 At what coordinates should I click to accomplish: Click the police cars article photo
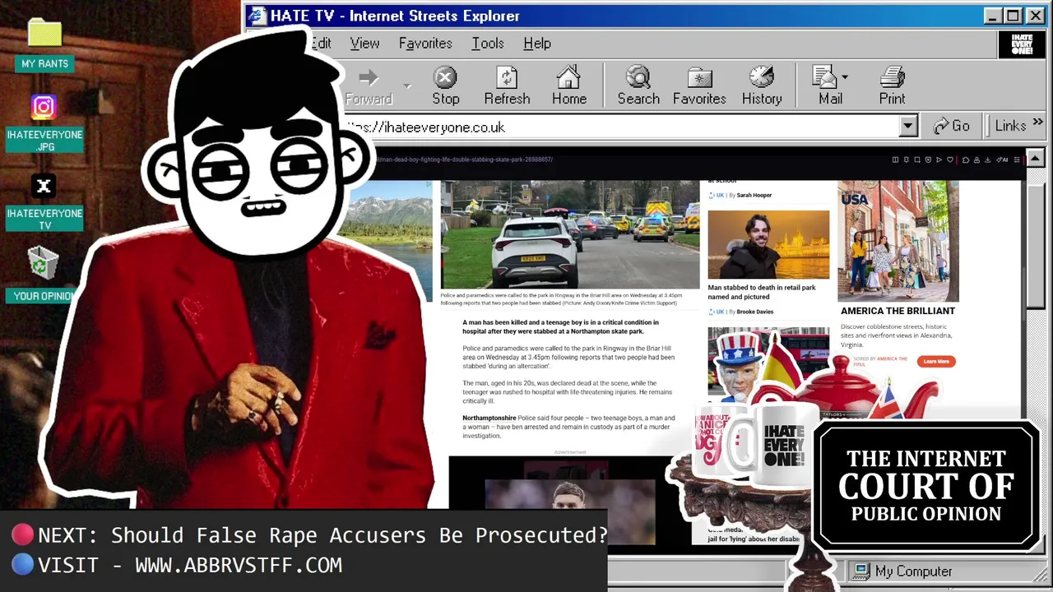click(x=570, y=235)
